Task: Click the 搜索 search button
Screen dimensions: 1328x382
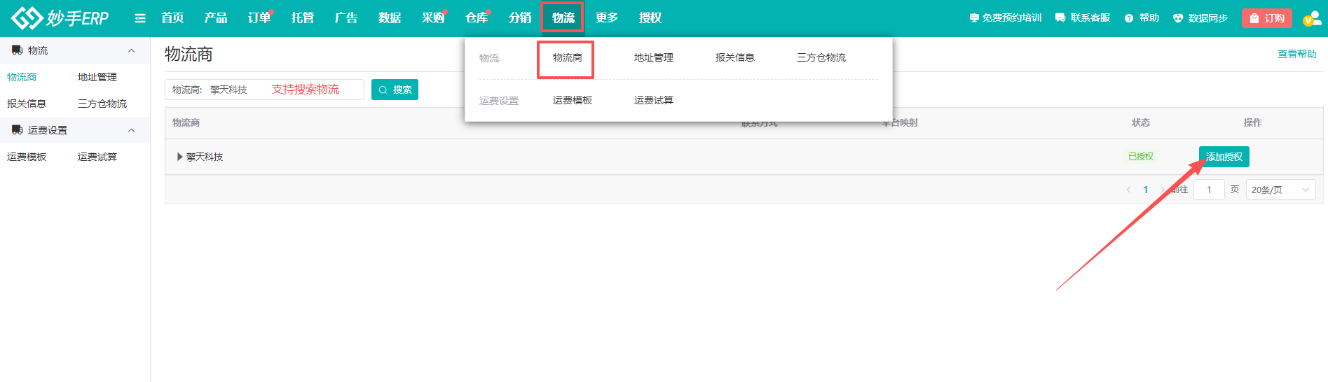Action: [395, 90]
